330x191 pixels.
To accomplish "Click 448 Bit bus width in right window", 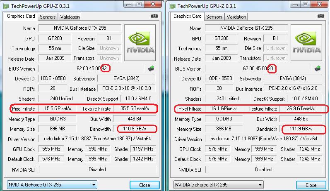I will click(301, 119).
